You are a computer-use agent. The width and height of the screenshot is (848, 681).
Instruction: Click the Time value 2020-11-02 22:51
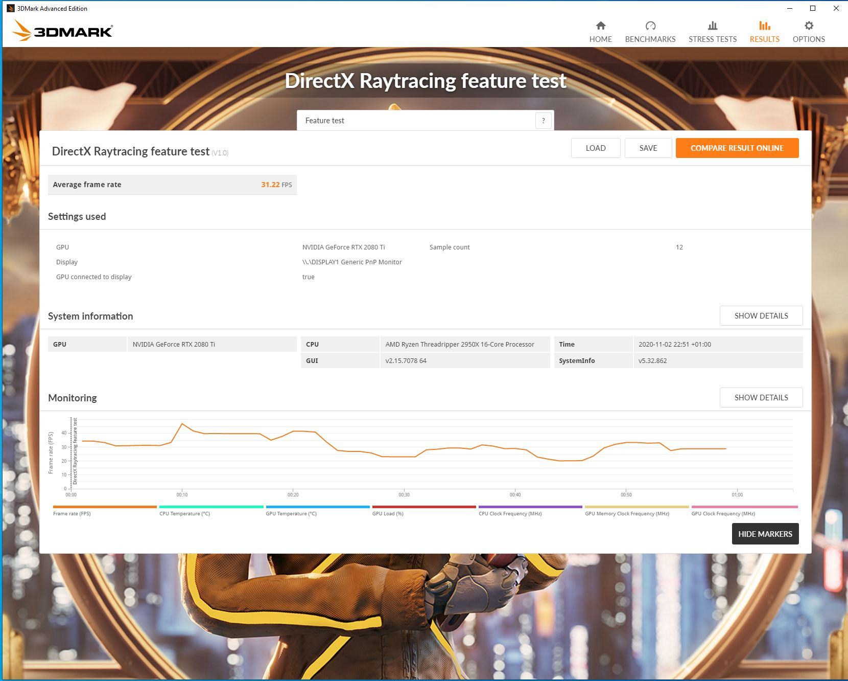pyautogui.click(x=718, y=344)
